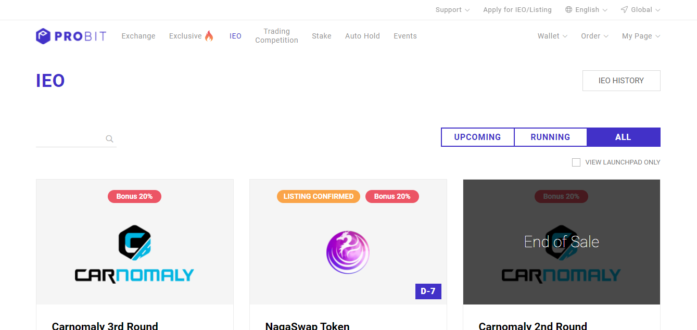Click the D-7 countdown badge
Image resolution: width=697 pixels, height=330 pixels.
[x=428, y=291]
